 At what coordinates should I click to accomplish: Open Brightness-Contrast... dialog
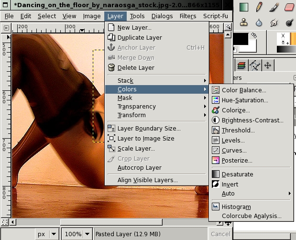coord(251,120)
